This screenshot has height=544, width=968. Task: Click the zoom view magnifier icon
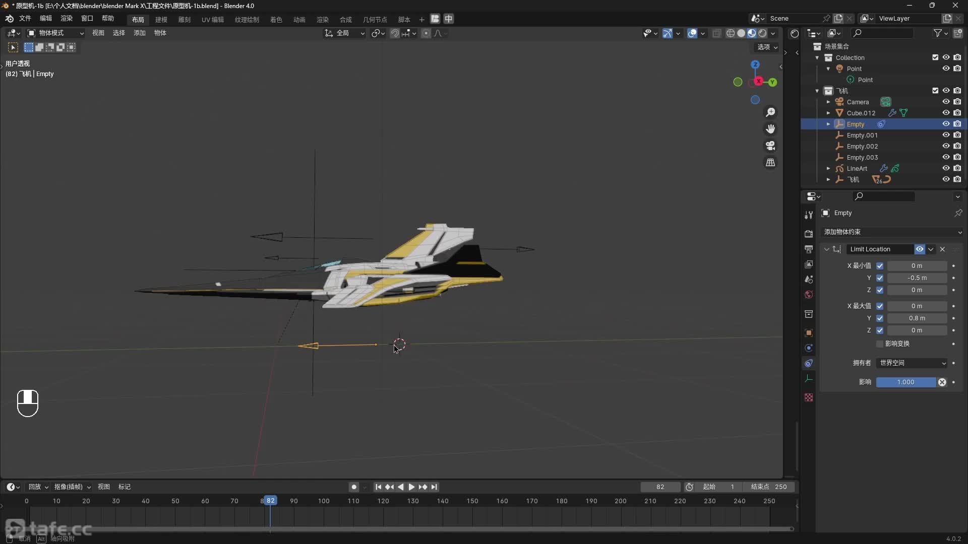pos(770,112)
